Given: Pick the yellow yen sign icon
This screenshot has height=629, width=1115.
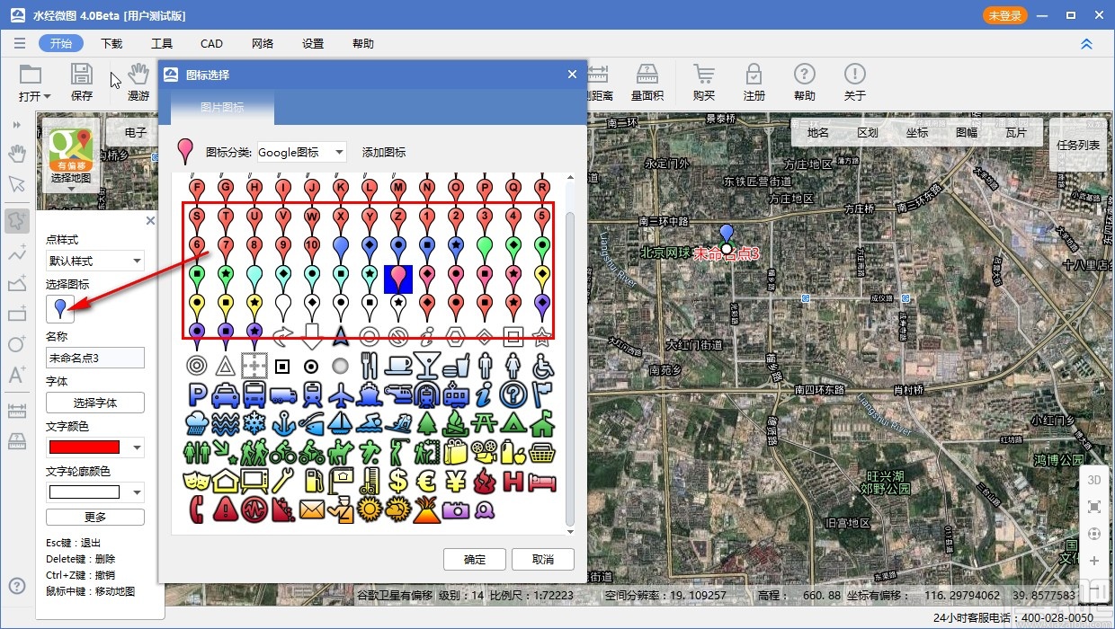Looking at the screenshot, I should [456, 481].
